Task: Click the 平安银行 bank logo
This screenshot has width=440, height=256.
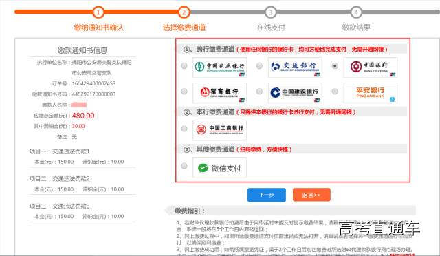Action: click(x=371, y=93)
